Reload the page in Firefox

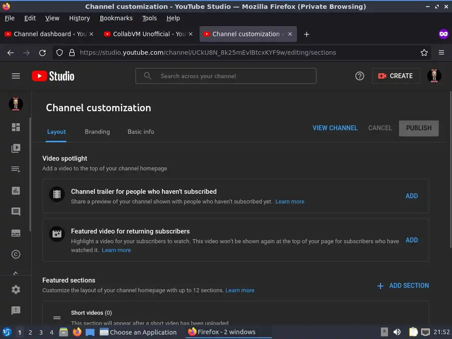pyautogui.click(x=42, y=53)
